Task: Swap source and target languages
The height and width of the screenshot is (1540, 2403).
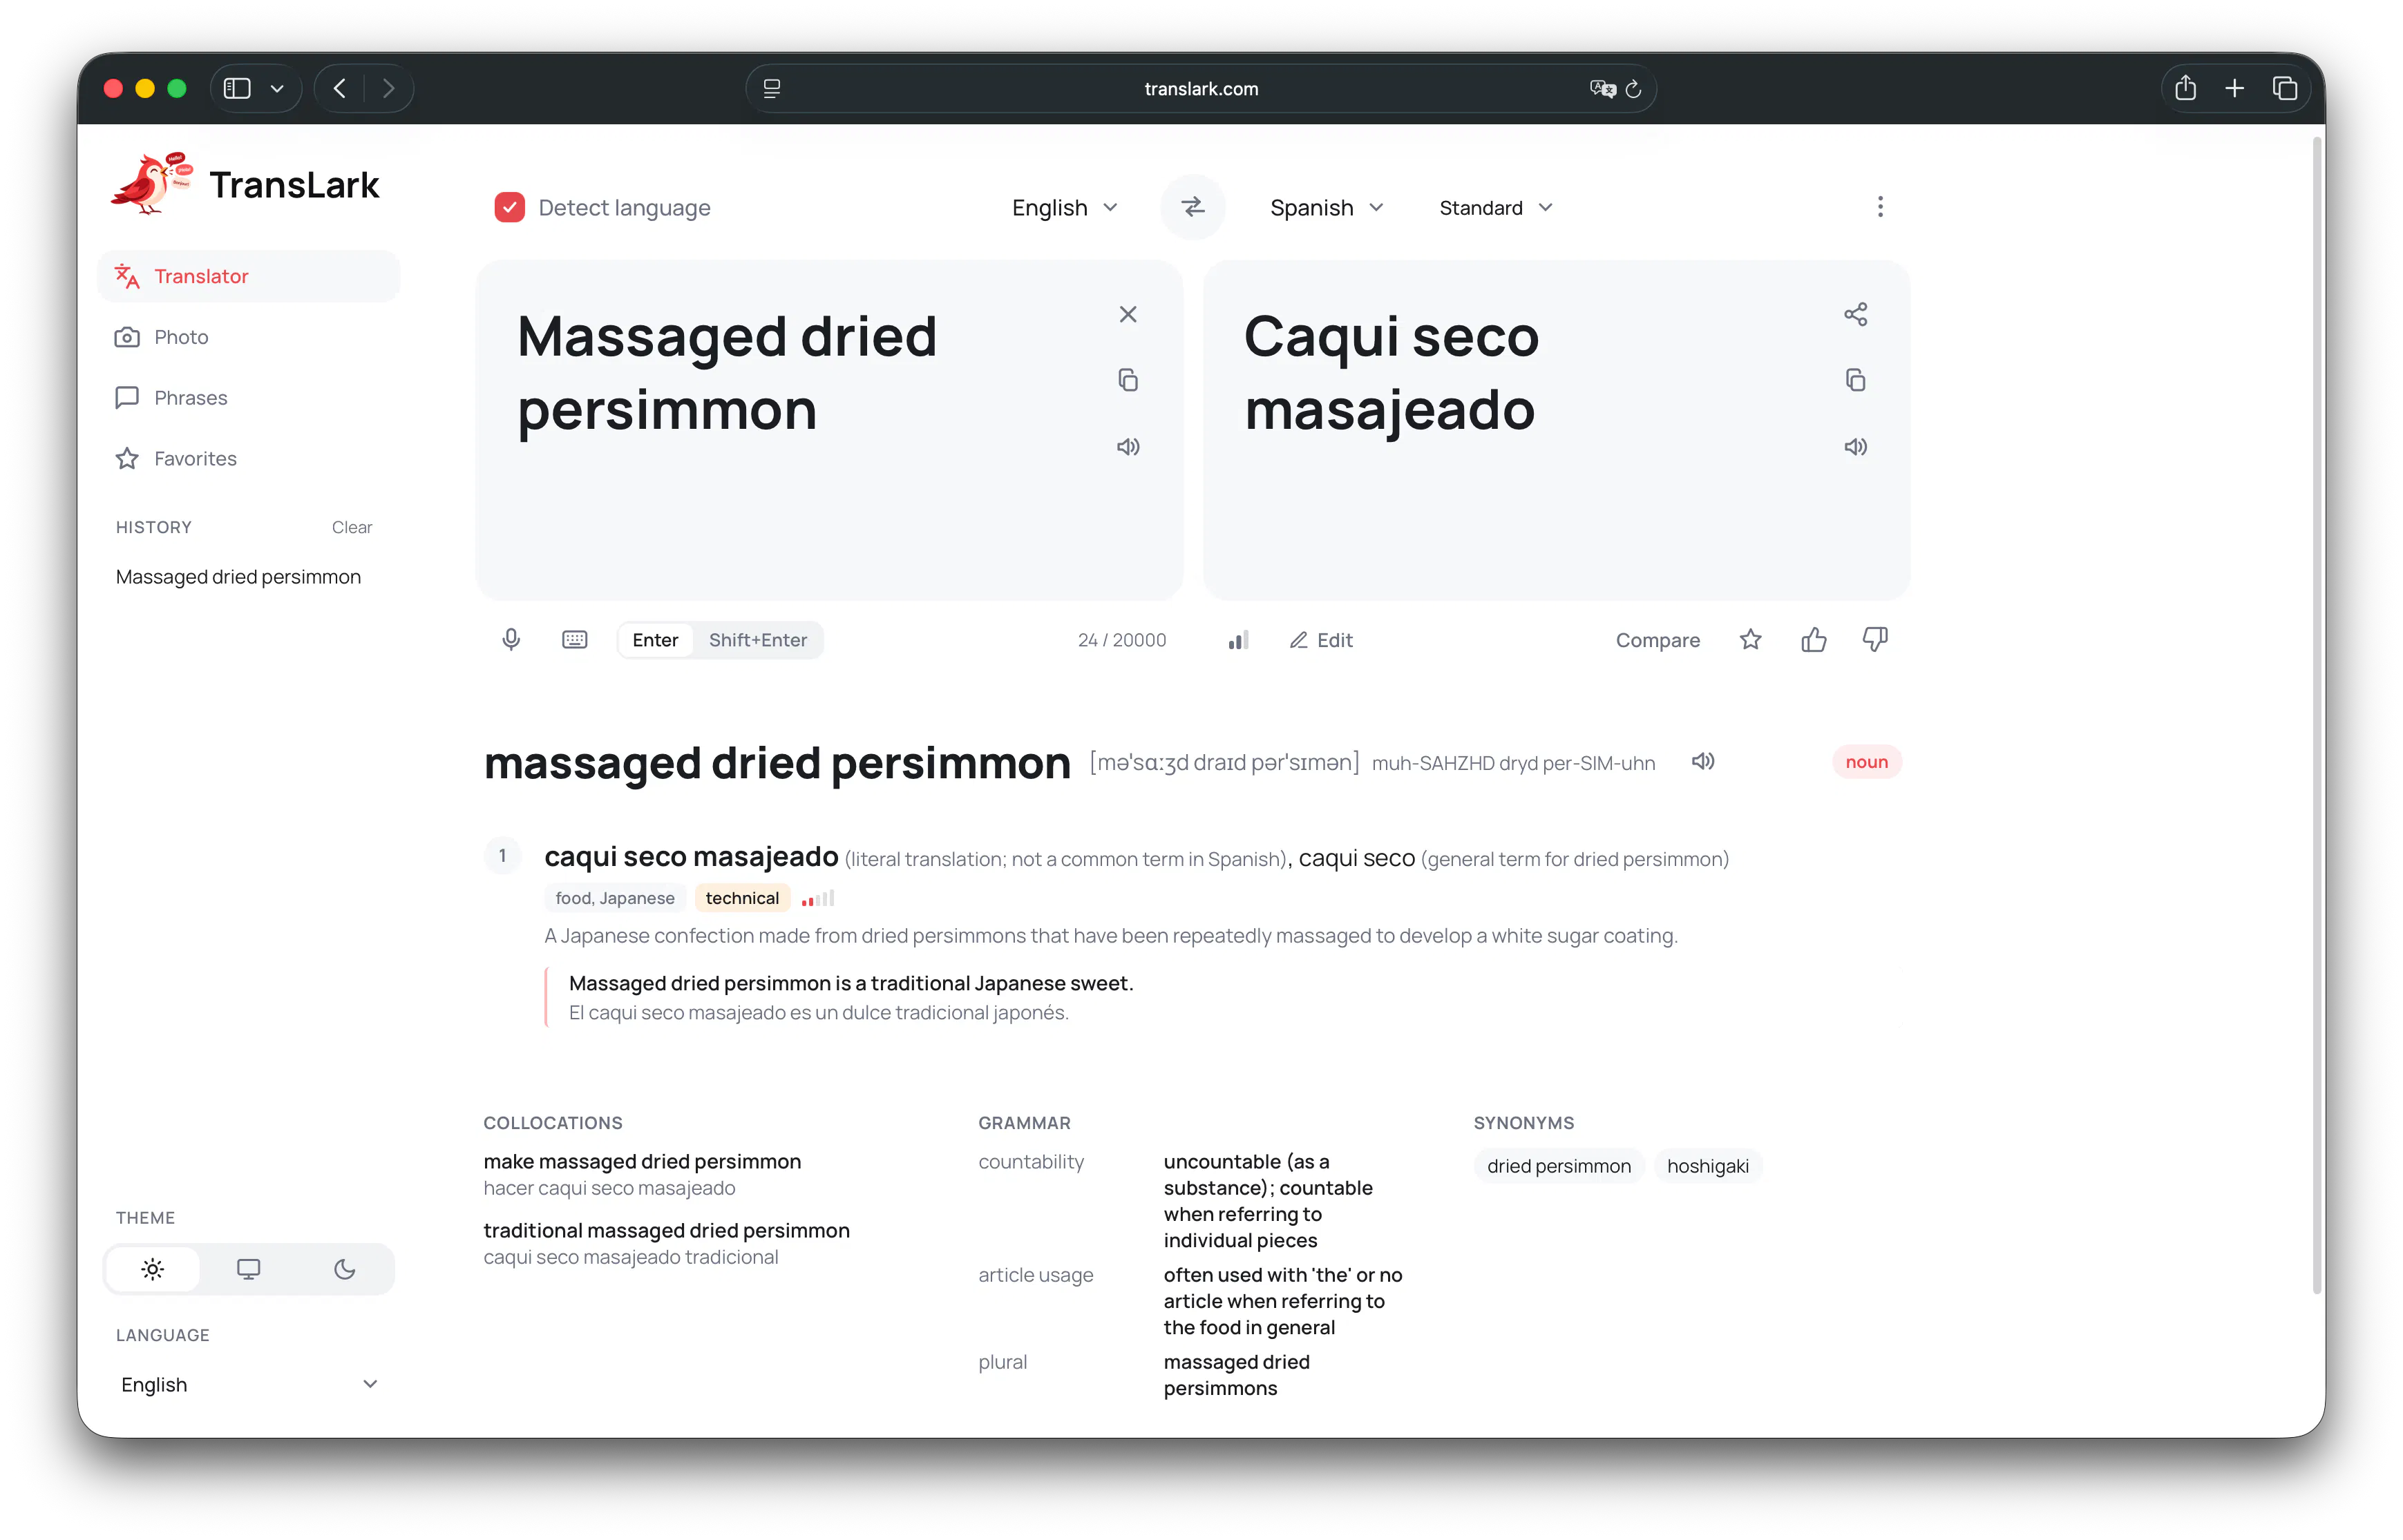Action: 1192,207
